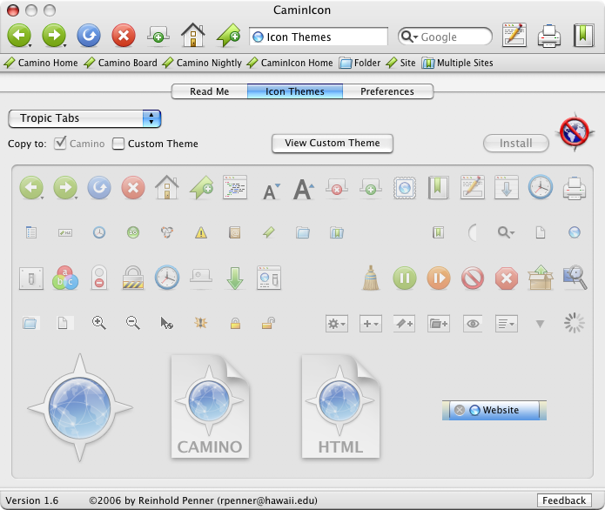Open Camino Nightly bookmark
605x510 pixels.
tap(202, 63)
